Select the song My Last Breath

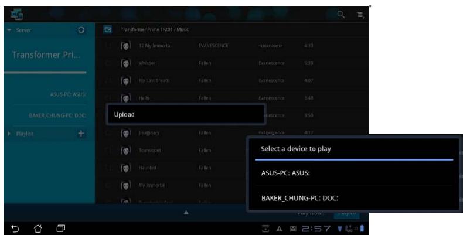tap(154, 81)
